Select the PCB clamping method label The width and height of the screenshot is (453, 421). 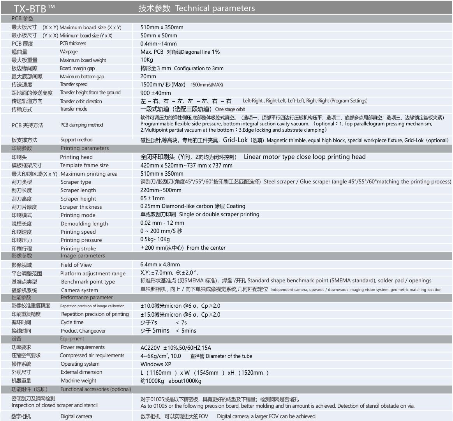click(81, 125)
